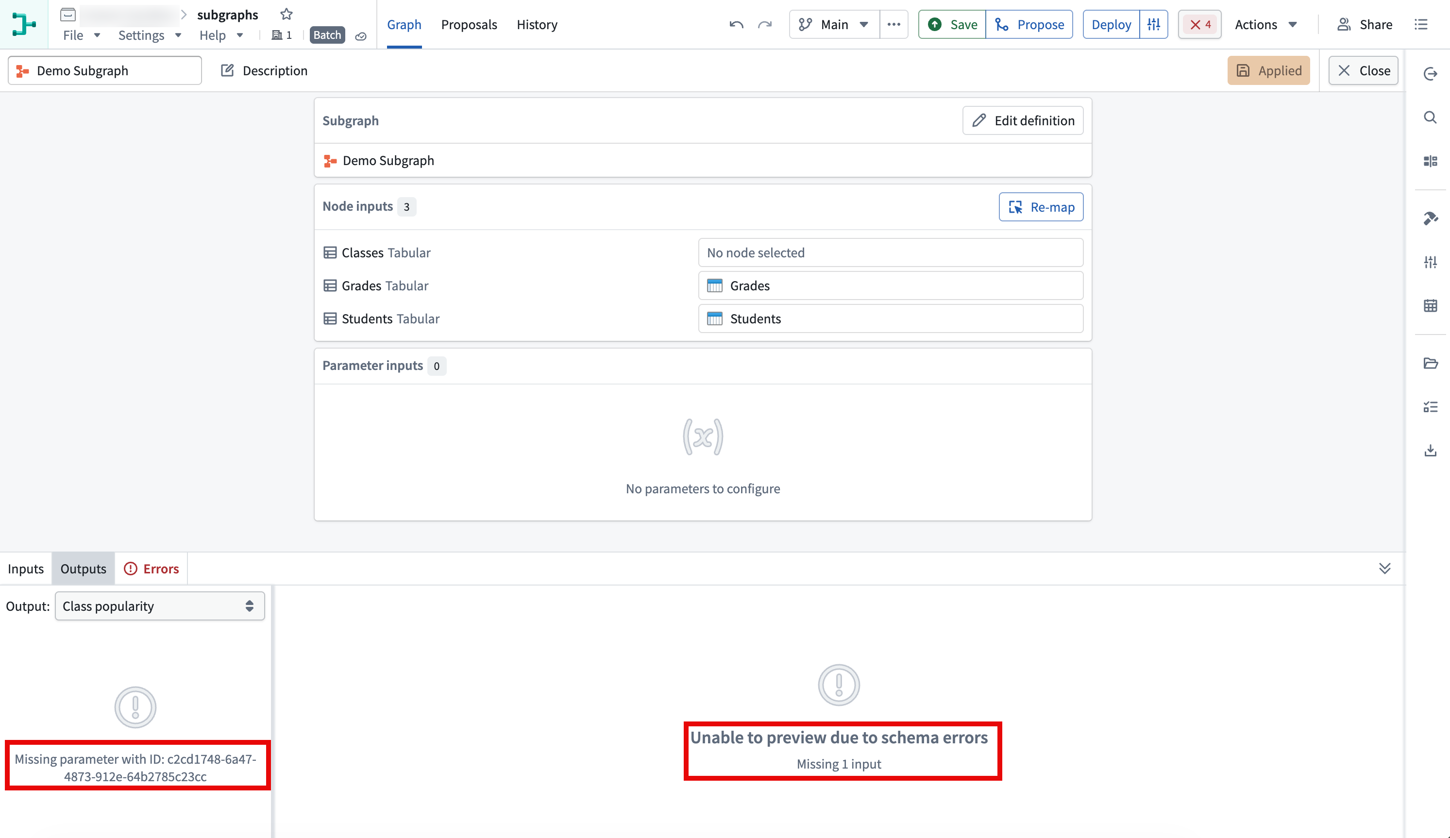Click the Re-map button
Screen dimensions: 1450x838
1041,206
